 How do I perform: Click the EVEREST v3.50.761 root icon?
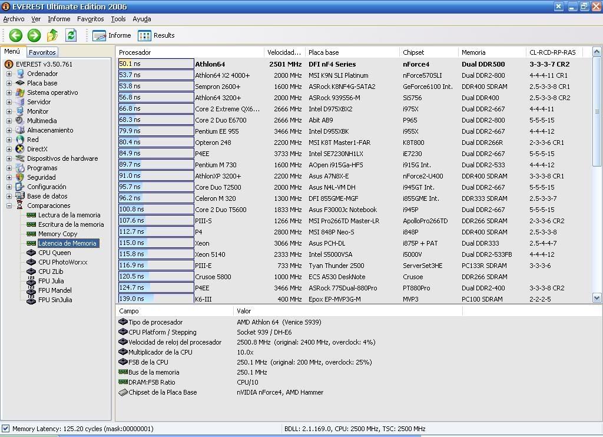8,64
